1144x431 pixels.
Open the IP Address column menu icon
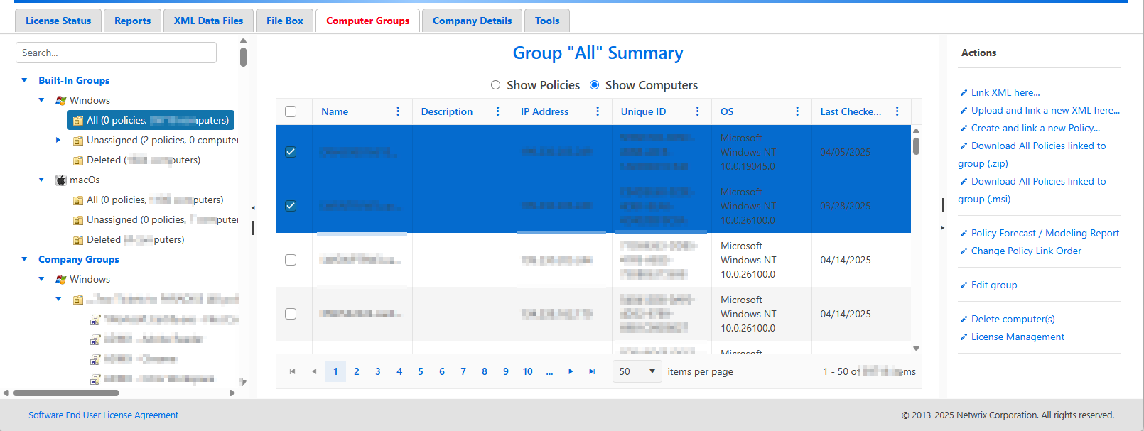598,111
